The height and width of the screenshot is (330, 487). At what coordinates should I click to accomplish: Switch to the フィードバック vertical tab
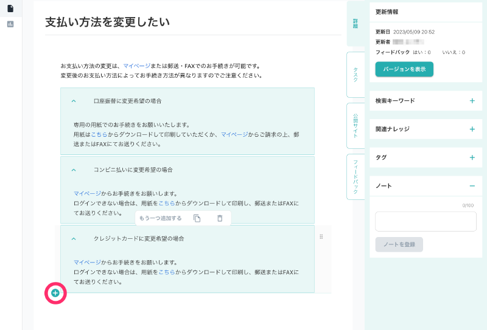(356, 176)
